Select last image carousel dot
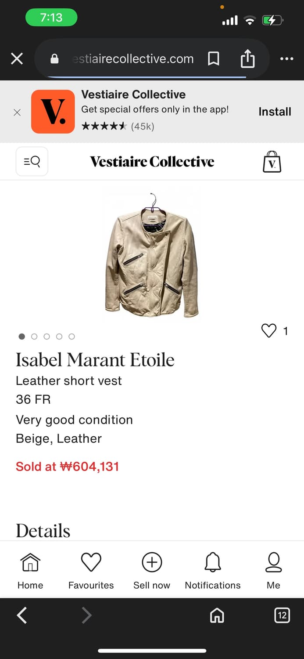The width and height of the screenshot is (304, 659). click(72, 337)
